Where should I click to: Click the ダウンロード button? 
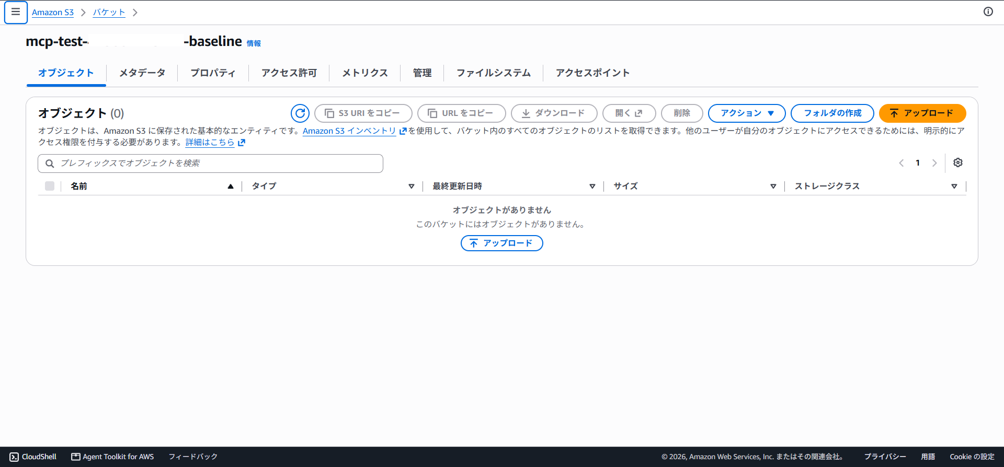tap(554, 113)
